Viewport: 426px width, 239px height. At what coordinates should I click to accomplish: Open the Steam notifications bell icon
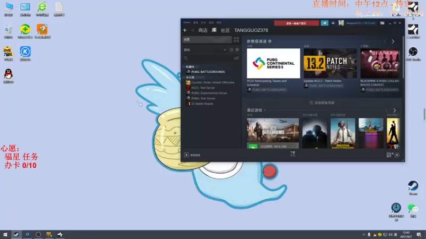pyautogui.click(x=333, y=23)
